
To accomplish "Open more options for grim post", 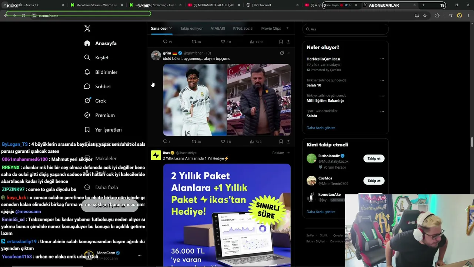I will 288,53.
